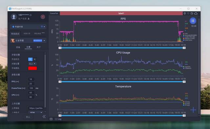Switch to the SceneTab tab
210x129 pixels.
click(54, 13)
